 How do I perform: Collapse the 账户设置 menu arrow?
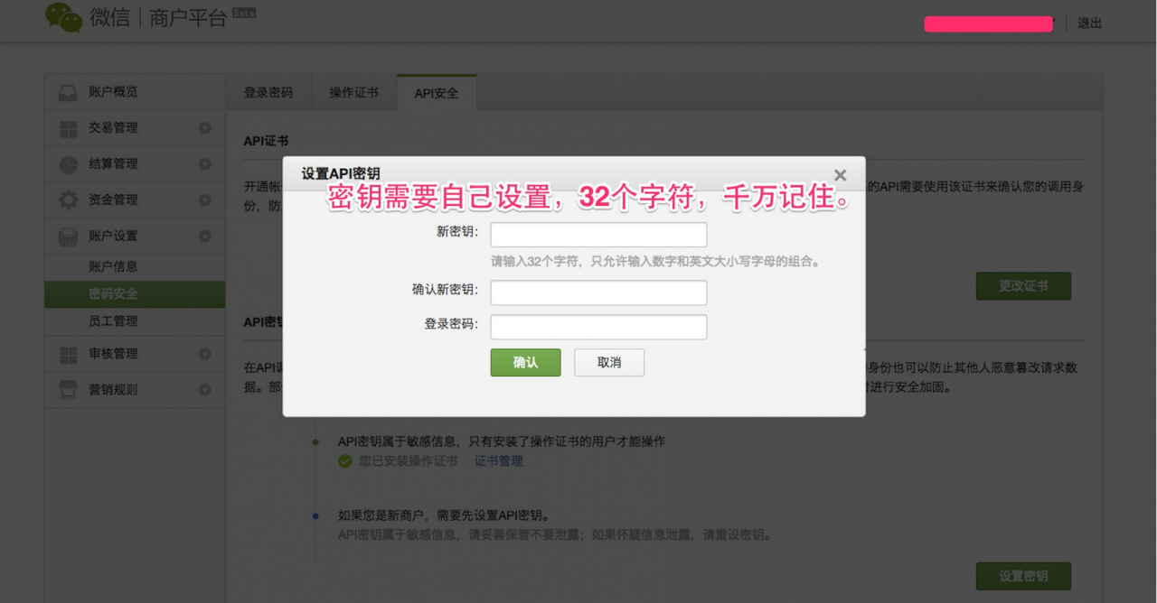click(x=205, y=237)
